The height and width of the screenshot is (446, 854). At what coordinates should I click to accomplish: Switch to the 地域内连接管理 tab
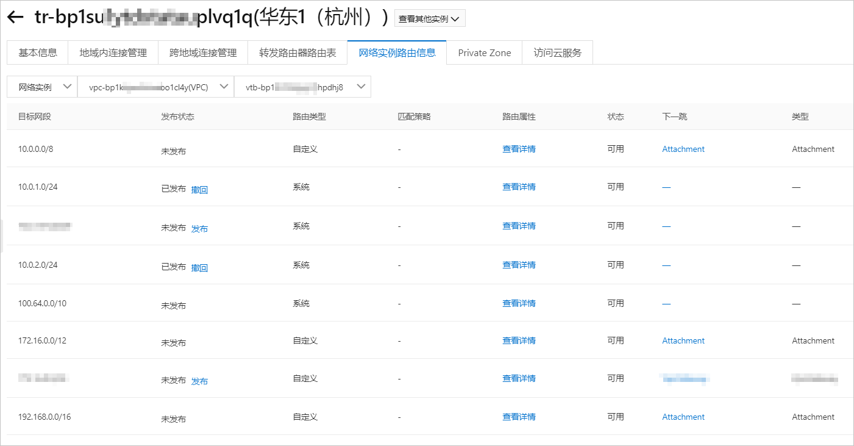pos(113,52)
